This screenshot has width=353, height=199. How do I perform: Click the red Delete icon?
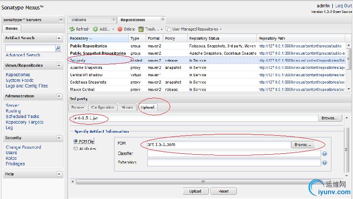[120, 29]
